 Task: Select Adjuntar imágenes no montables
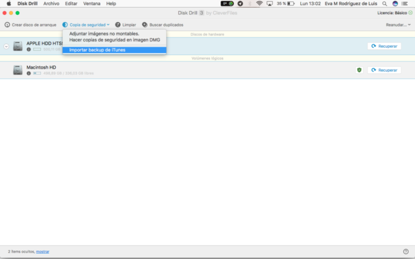[x=114, y=34]
